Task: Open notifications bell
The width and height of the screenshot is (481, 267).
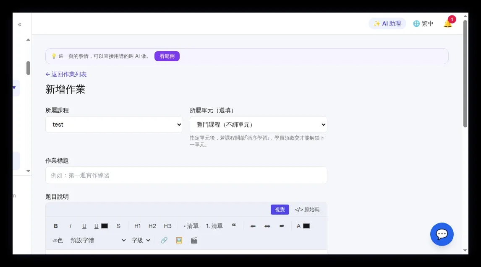Action: [x=448, y=23]
